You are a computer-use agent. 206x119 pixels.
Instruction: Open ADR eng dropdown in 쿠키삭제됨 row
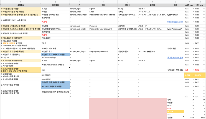click(x=193, y=49)
